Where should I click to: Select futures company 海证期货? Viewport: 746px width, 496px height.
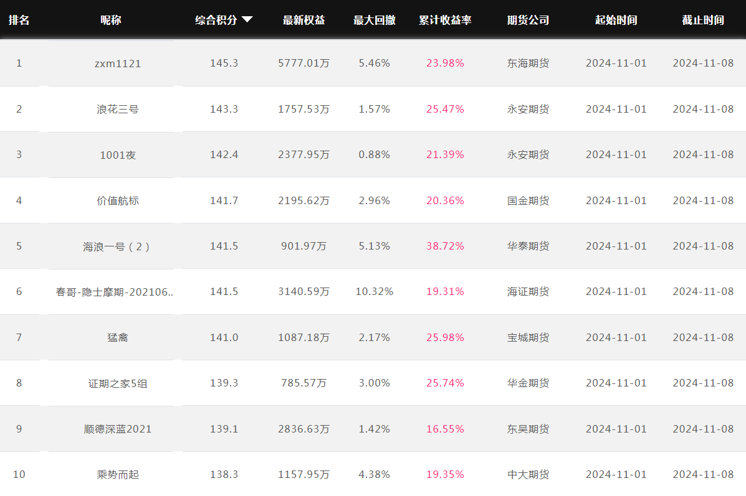(528, 292)
